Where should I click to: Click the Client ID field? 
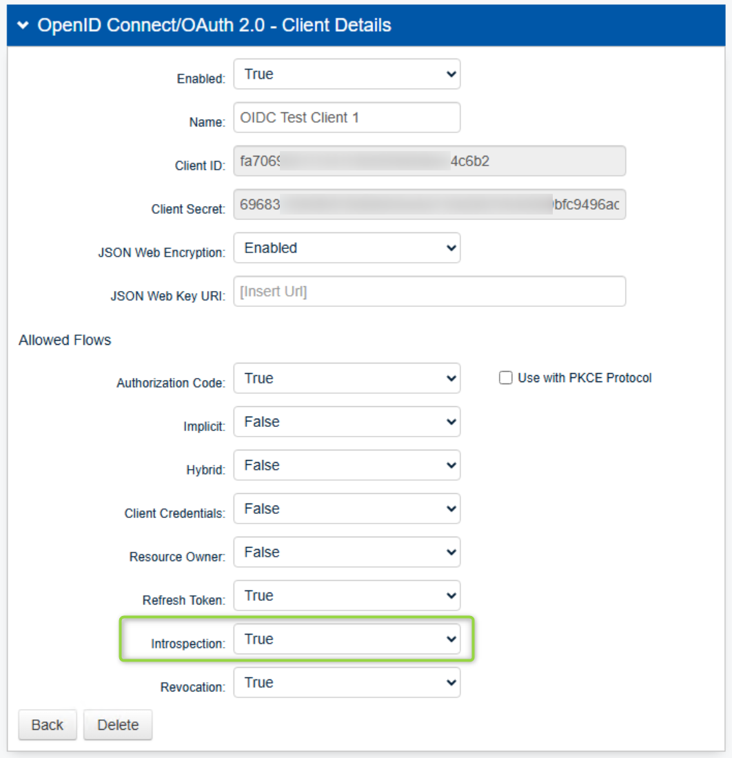tap(429, 161)
